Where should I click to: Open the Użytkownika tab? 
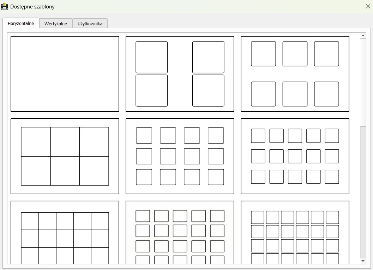coord(90,24)
